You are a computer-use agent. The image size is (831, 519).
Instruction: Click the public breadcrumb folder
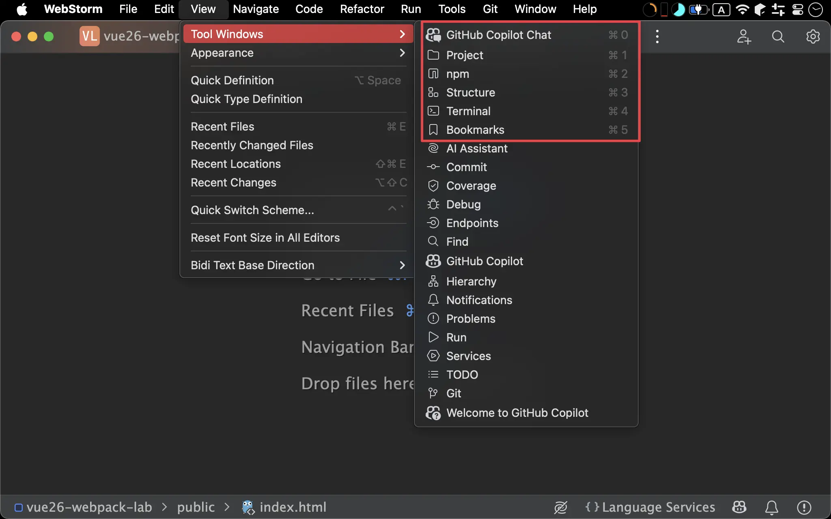pyautogui.click(x=196, y=507)
